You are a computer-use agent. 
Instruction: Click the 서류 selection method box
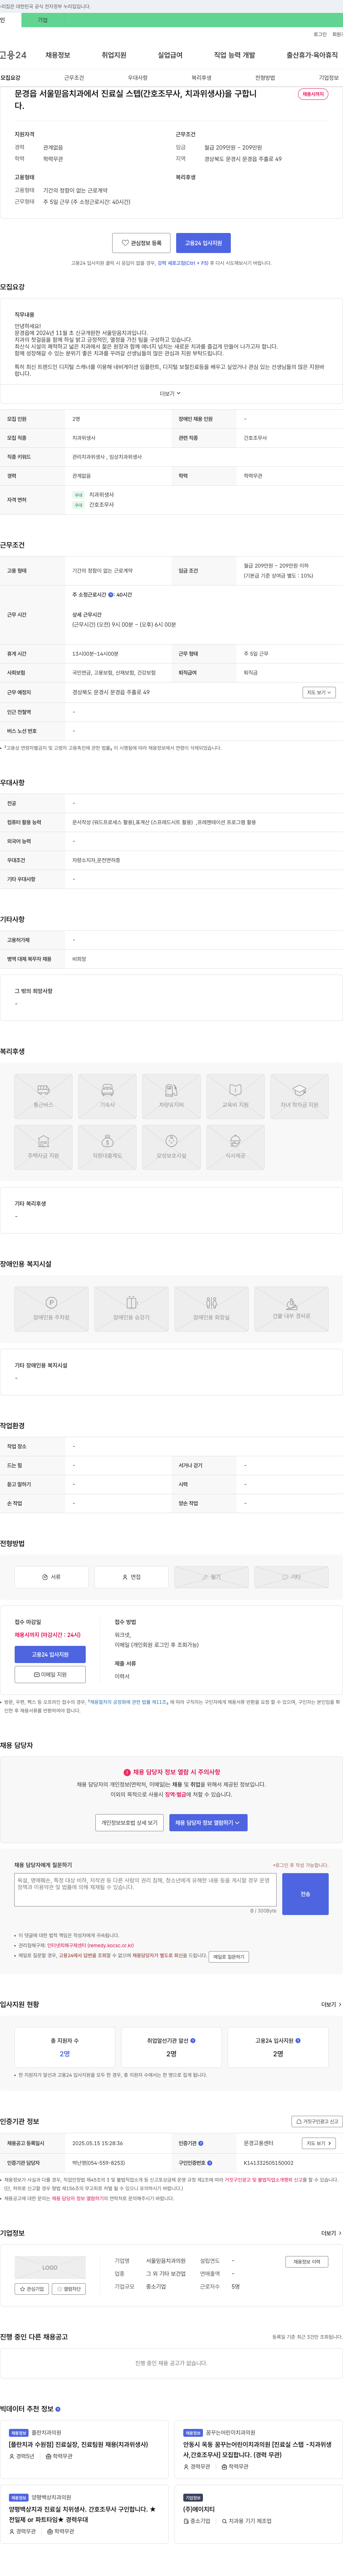point(51,1577)
